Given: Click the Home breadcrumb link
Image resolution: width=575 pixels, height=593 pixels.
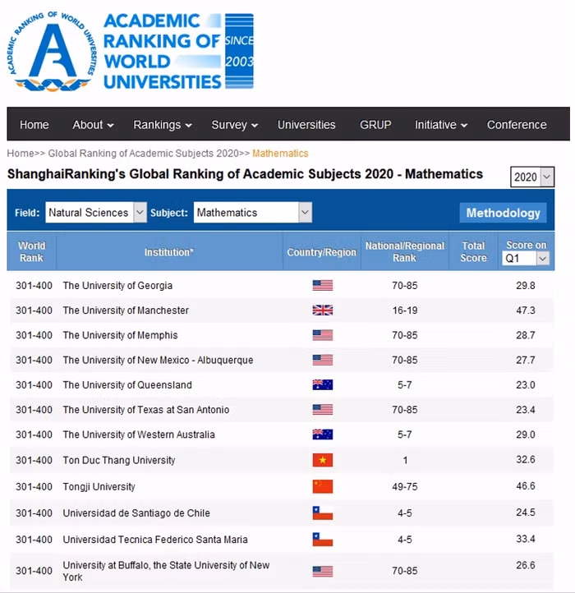Looking at the screenshot, I should [21, 154].
